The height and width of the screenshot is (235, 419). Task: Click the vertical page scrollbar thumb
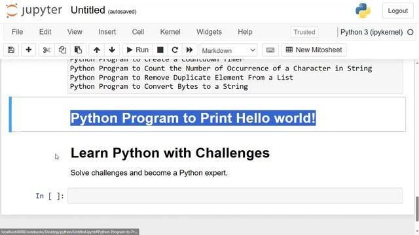417,209
